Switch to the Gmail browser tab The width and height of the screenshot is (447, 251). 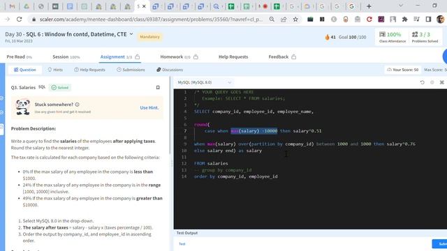point(12,6)
